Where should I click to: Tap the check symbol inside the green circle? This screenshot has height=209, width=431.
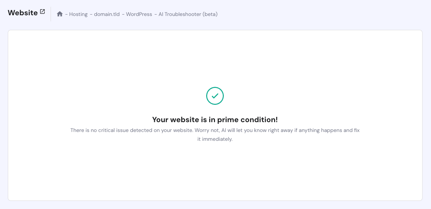215,96
